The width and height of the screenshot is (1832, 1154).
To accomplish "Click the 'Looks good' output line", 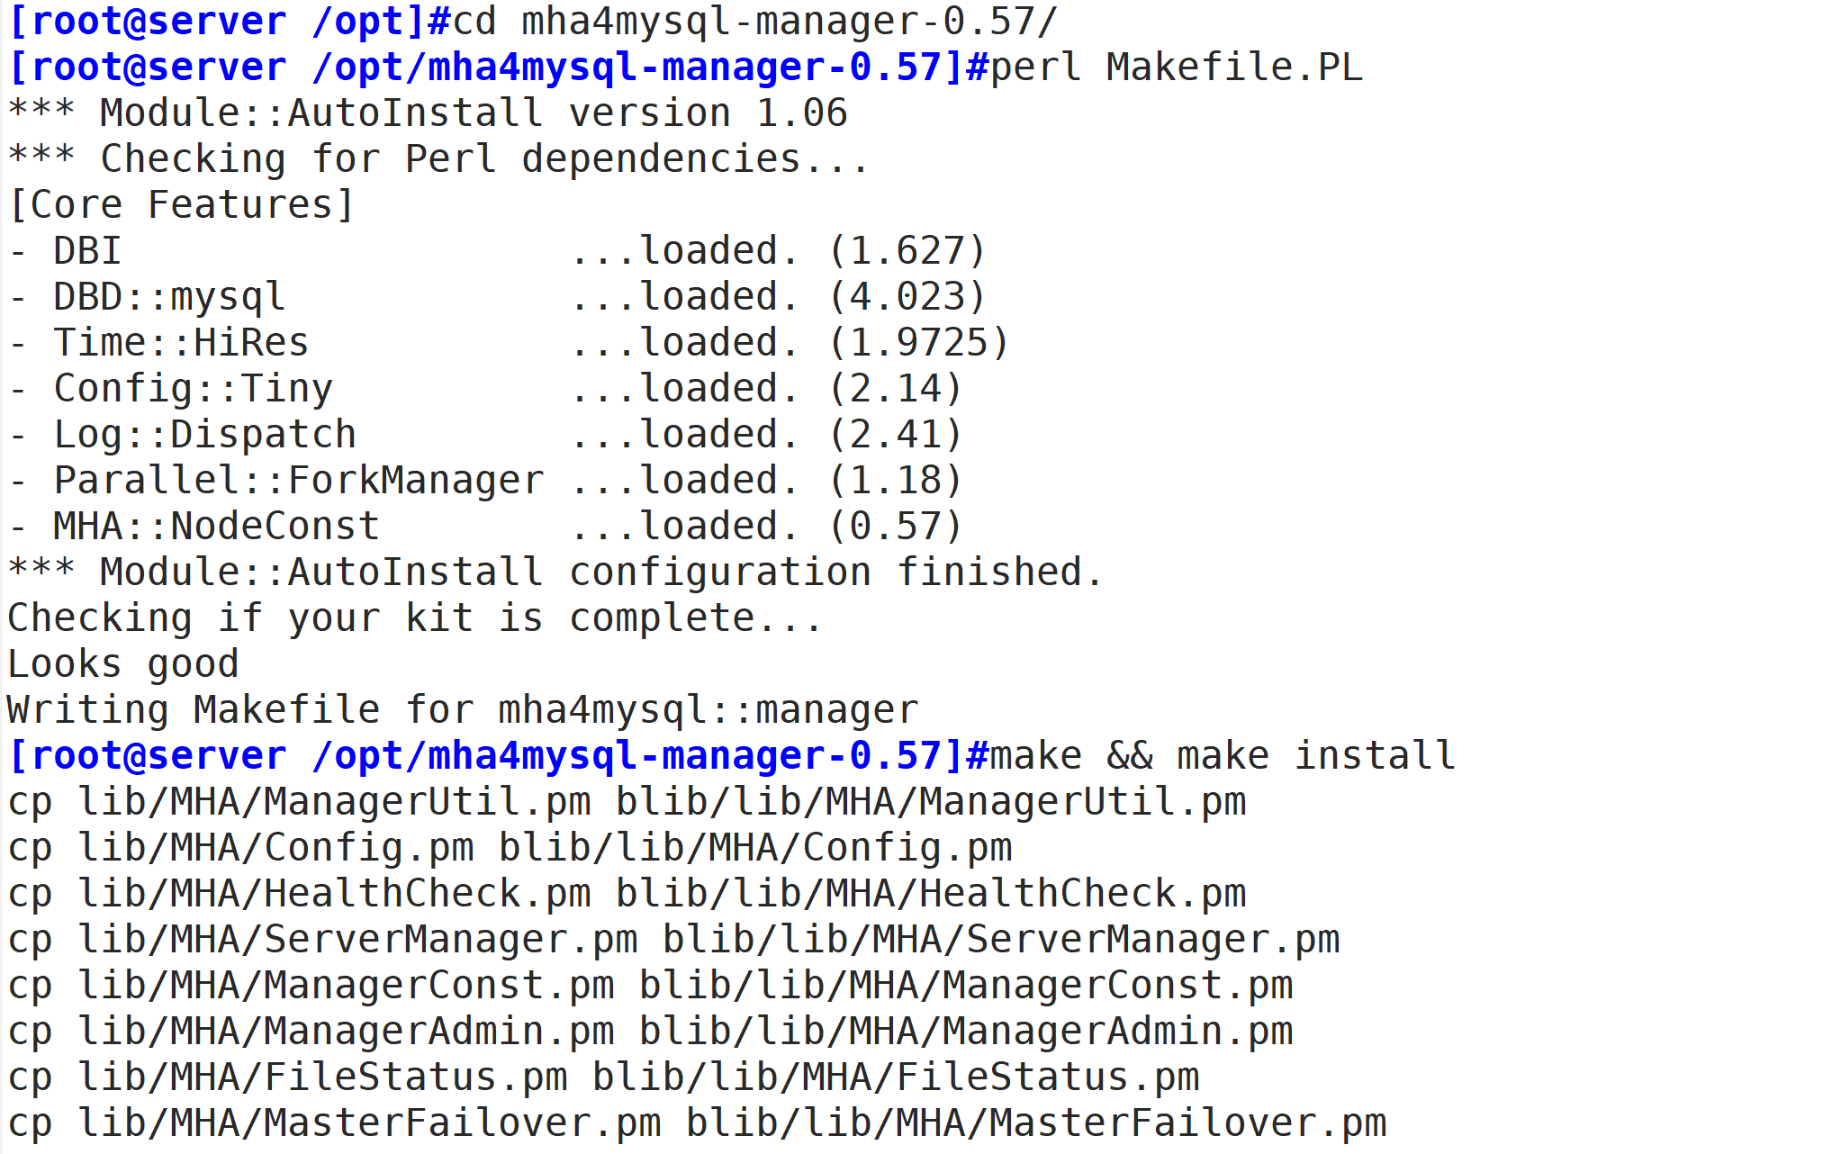I will pyautogui.click(x=123, y=664).
